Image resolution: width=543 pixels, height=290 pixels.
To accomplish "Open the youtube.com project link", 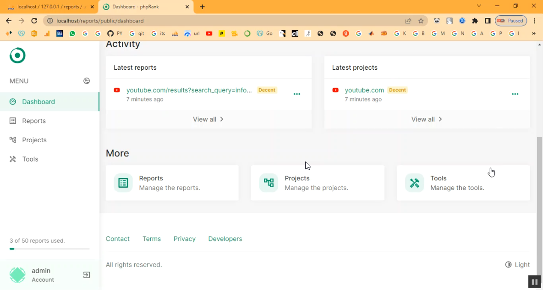I will pos(364,90).
